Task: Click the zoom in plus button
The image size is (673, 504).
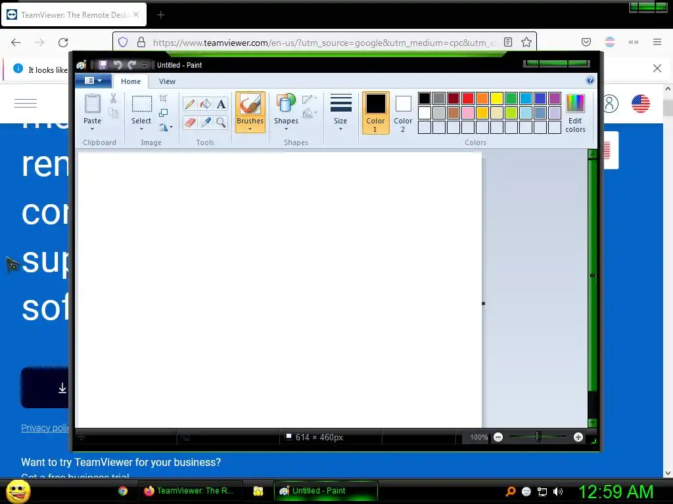Action: point(578,437)
